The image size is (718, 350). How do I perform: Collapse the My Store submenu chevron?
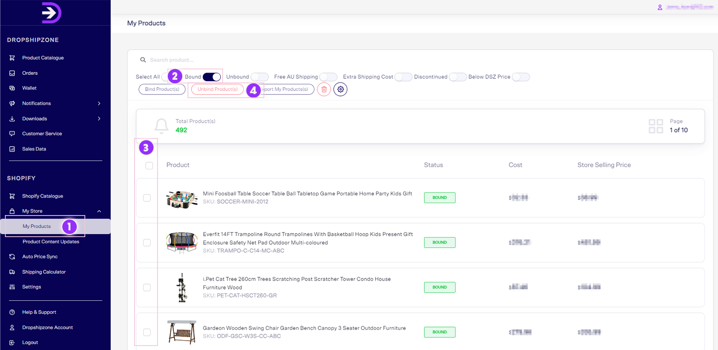[99, 211]
